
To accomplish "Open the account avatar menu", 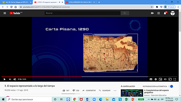I will click(x=173, y=13).
